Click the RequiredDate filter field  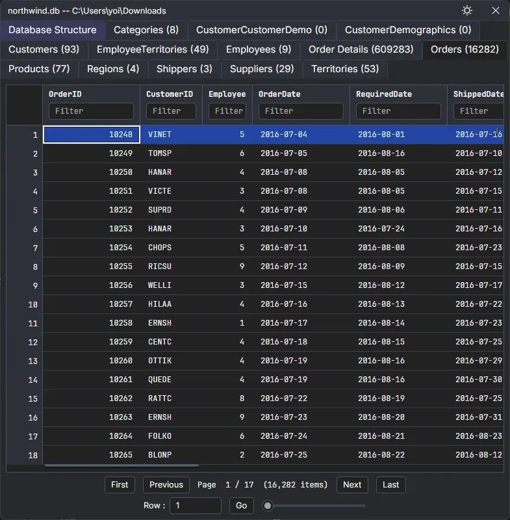tap(398, 110)
